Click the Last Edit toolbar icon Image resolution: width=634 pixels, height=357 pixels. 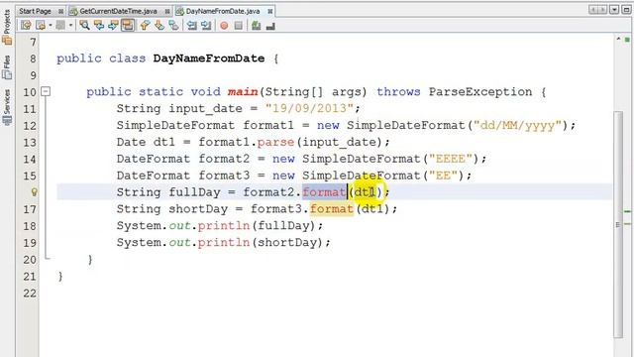26,26
